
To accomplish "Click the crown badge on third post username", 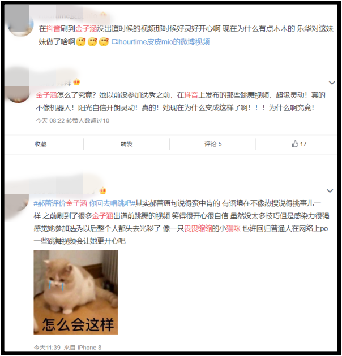I will click(x=103, y=191).
